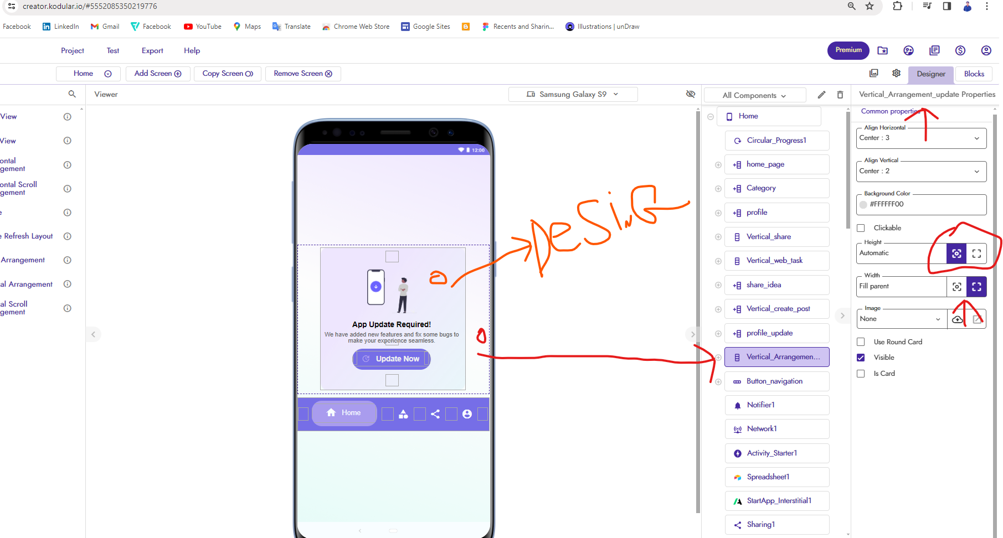The image size is (1003, 538).
Task: Click the Image upload cloud icon
Action: [957, 319]
